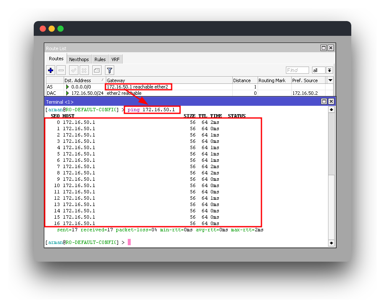Switch to the Rules tab
The width and height of the screenshot is (385, 308).
(100, 59)
